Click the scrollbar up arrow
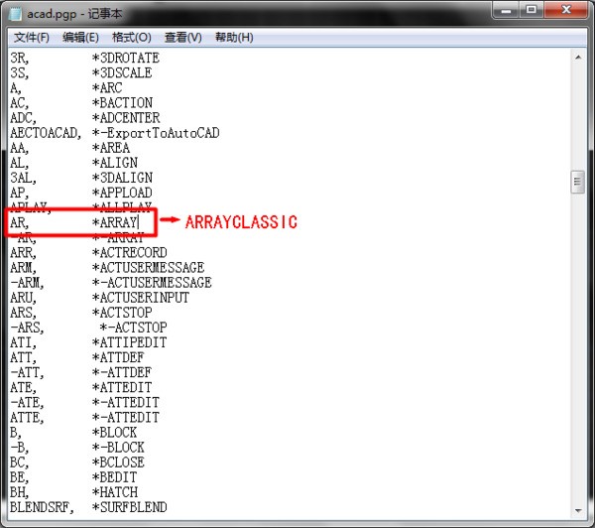The image size is (595, 528). point(577,58)
